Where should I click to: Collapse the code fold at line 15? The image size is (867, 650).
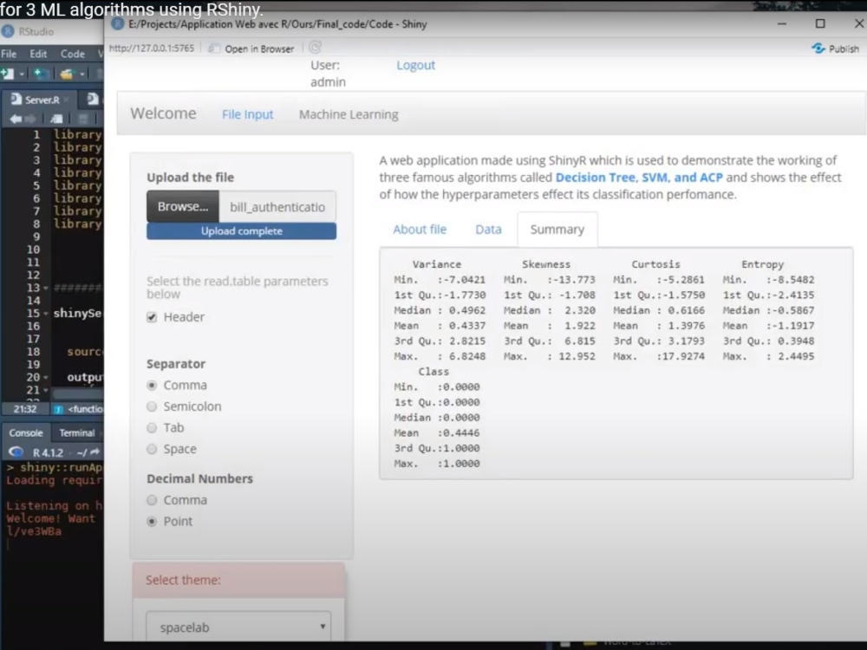[45, 314]
